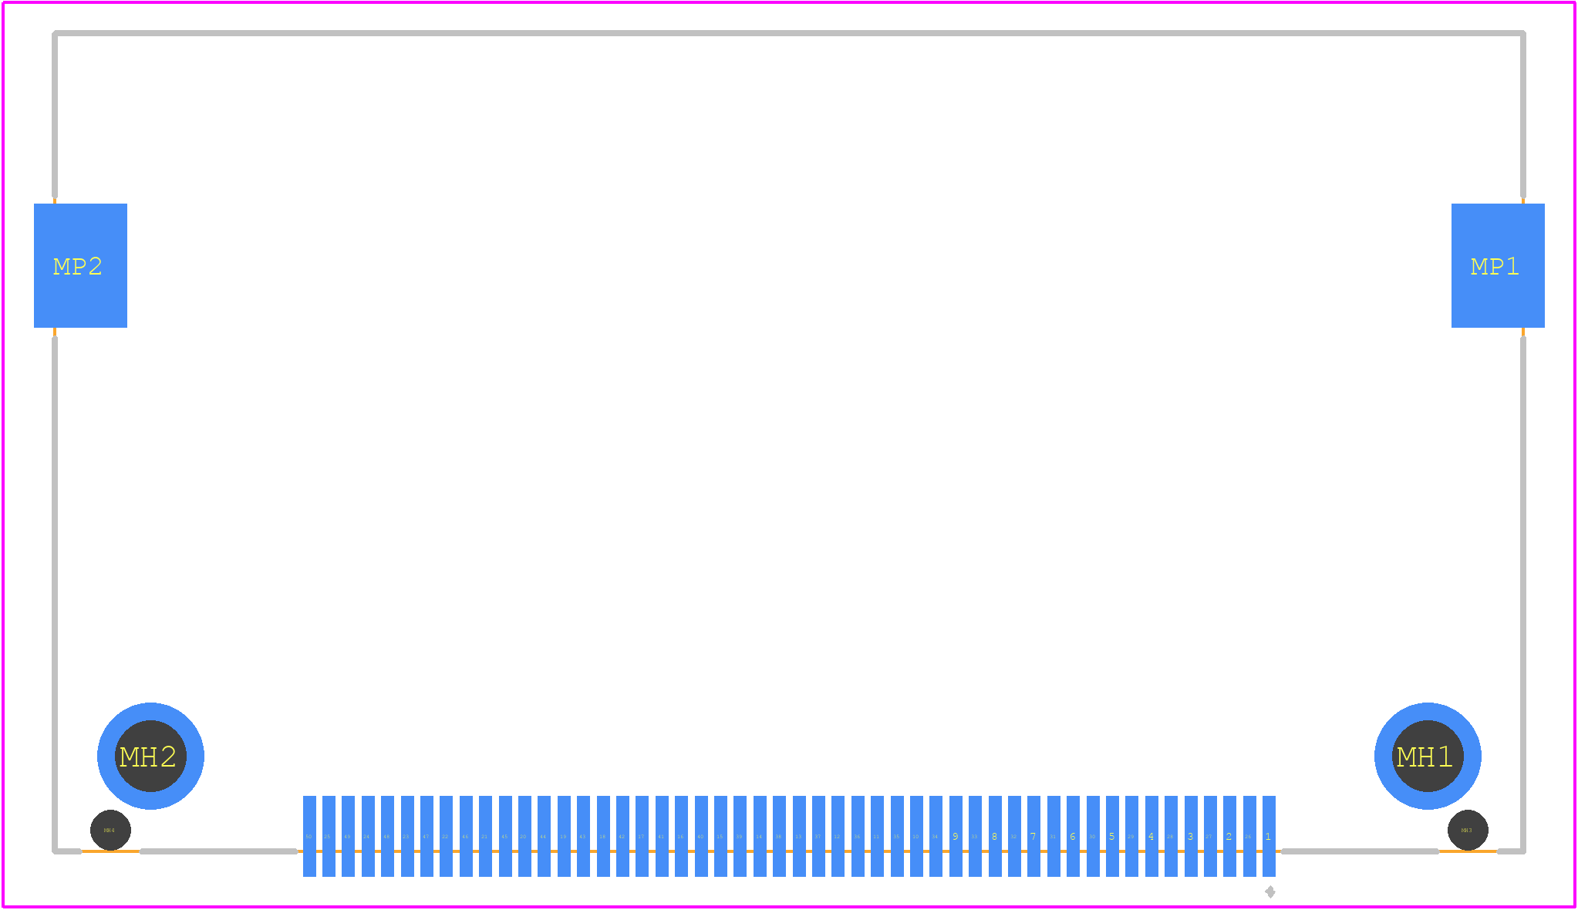1578x910 pixels.
Task: Click pad number 8
Action: pos(995,836)
